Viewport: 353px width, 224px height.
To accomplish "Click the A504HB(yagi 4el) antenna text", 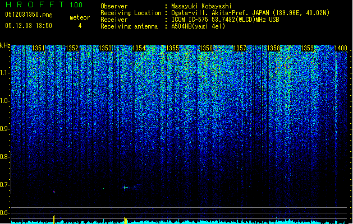I will (x=198, y=26).
